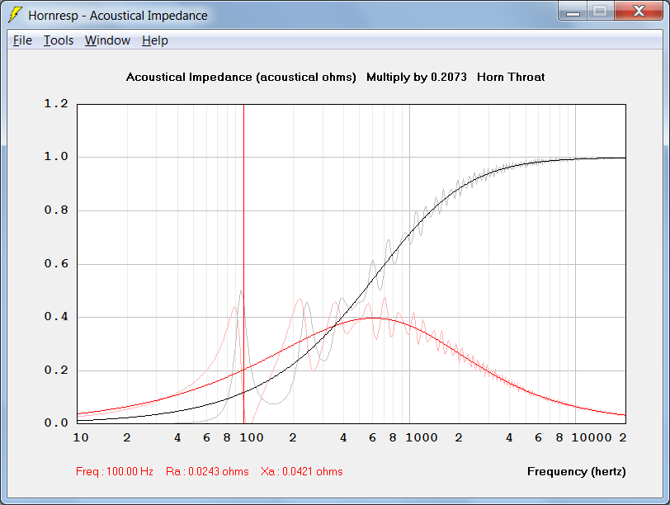Click the 'Frequency (hertz)' axis label
670x505 pixels.
coord(576,472)
